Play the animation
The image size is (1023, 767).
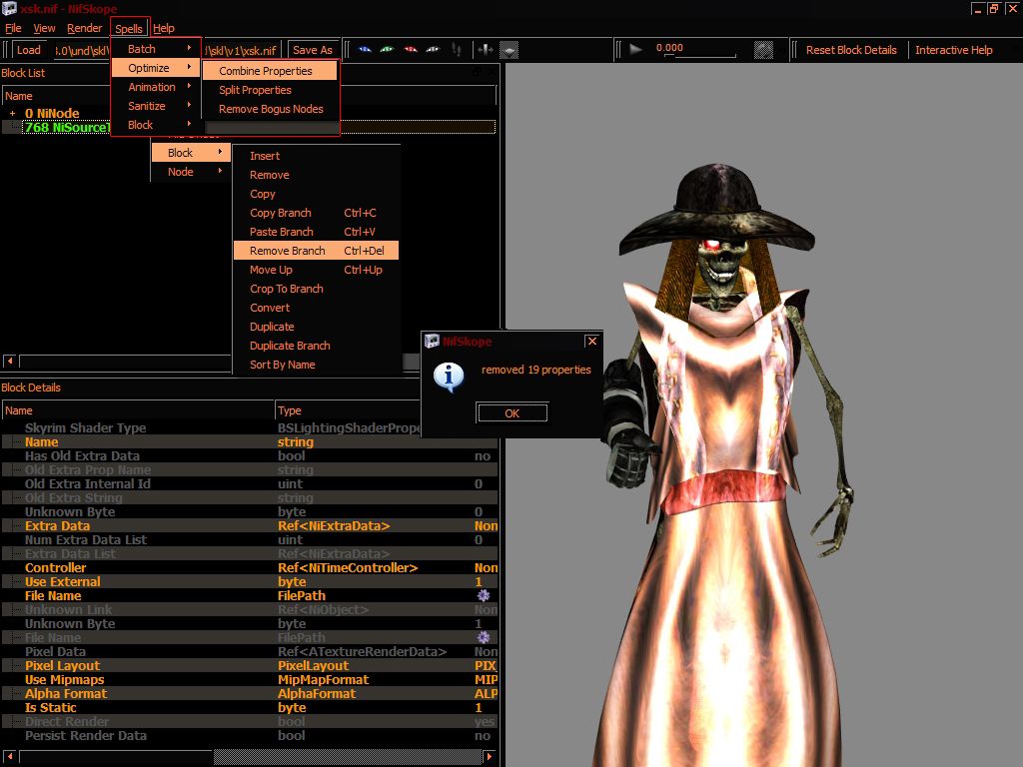click(635, 50)
